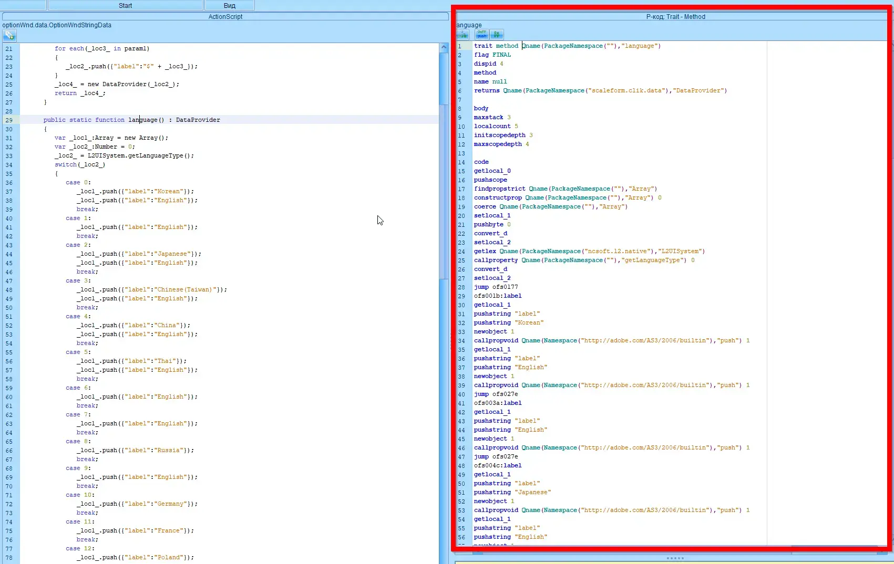Click the ActionScript scrollbar up arrow
894x564 pixels.
click(444, 47)
